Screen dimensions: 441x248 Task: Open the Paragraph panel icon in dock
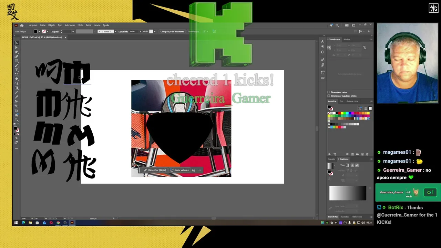coord(322,46)
